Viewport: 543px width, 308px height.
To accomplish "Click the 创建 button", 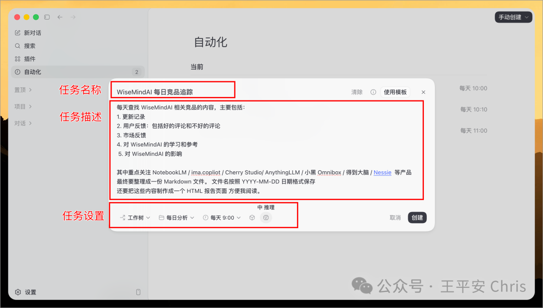I will pyautogui.click(x=417, y=218).
